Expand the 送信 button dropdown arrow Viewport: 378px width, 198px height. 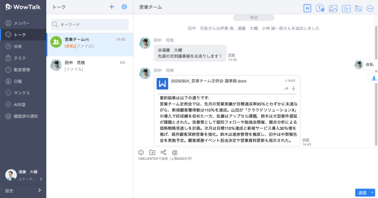coord(372,193)
